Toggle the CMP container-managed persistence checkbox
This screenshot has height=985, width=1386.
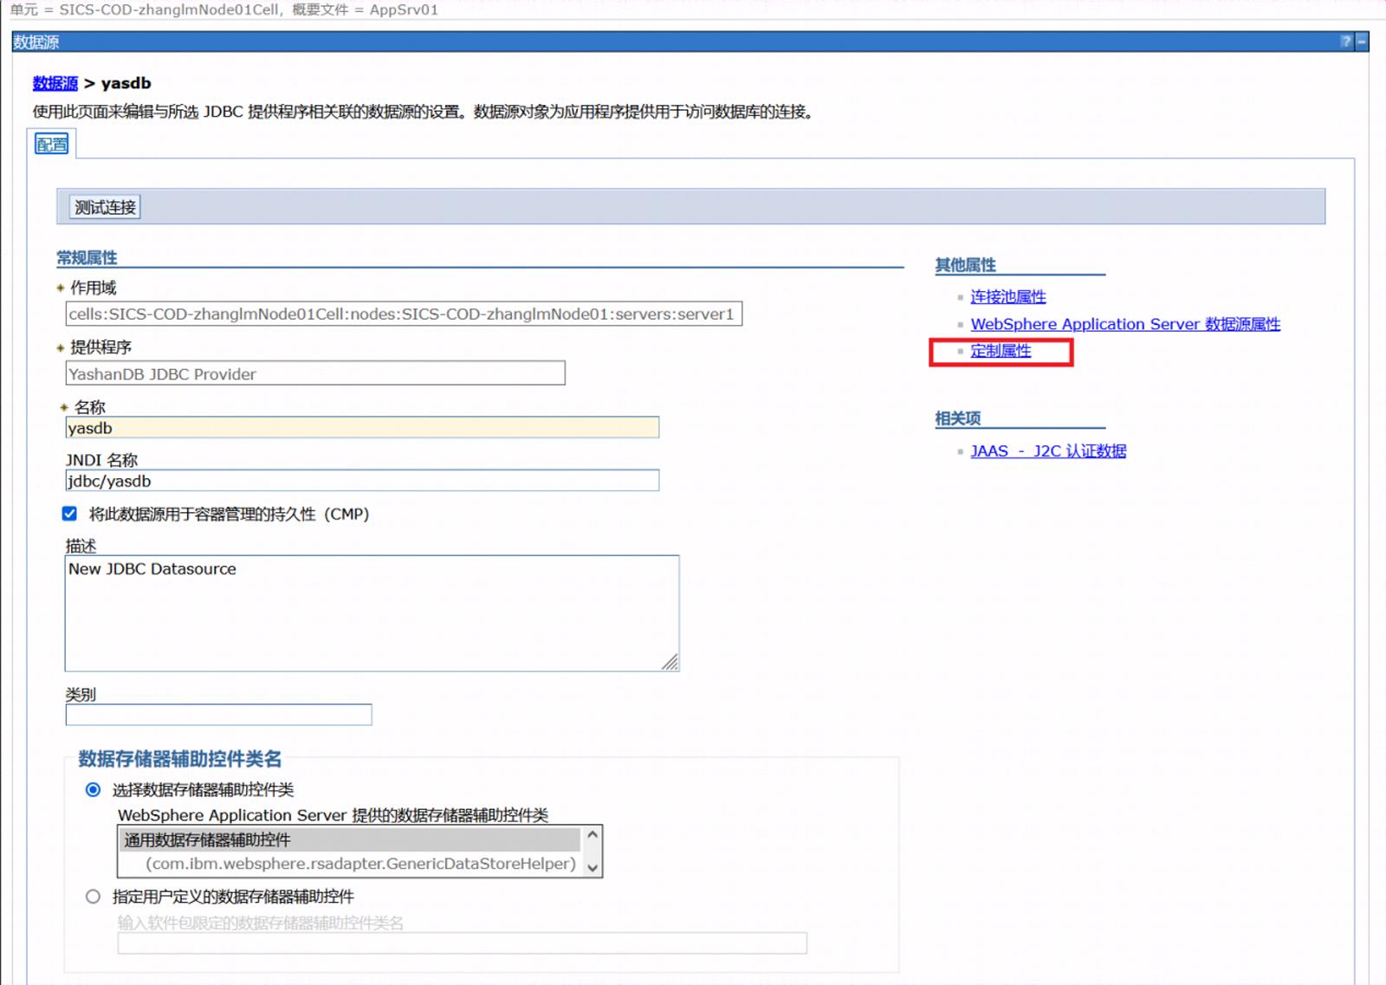point(69,514)
